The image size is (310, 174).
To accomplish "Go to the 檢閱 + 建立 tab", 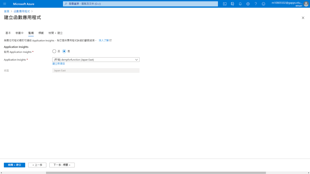I will [x=56, y=33].
